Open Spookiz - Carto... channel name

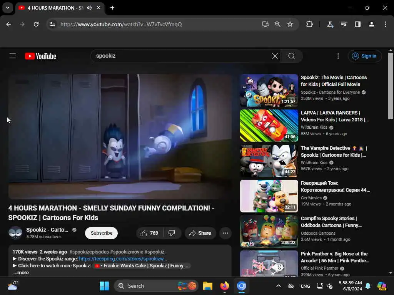pos(47,230)
